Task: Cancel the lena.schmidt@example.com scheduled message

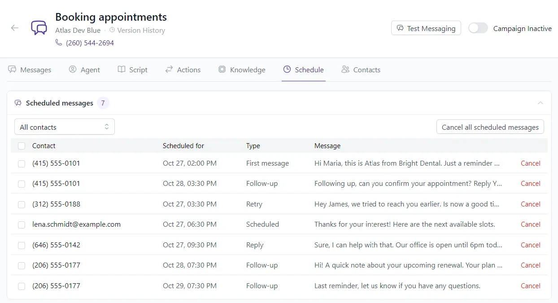Action: click(531, 224)
